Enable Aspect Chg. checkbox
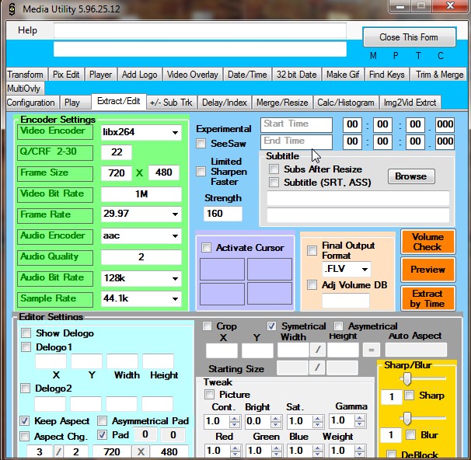Image resolution: width=471 pixels, height=460 pixels. [x=25, y=436]
